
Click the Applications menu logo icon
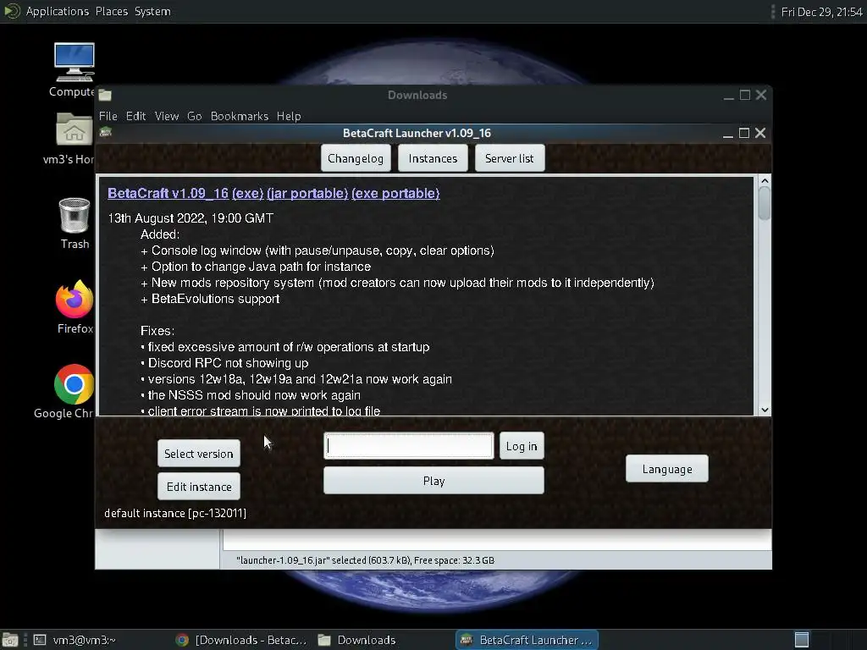point(12,11)
